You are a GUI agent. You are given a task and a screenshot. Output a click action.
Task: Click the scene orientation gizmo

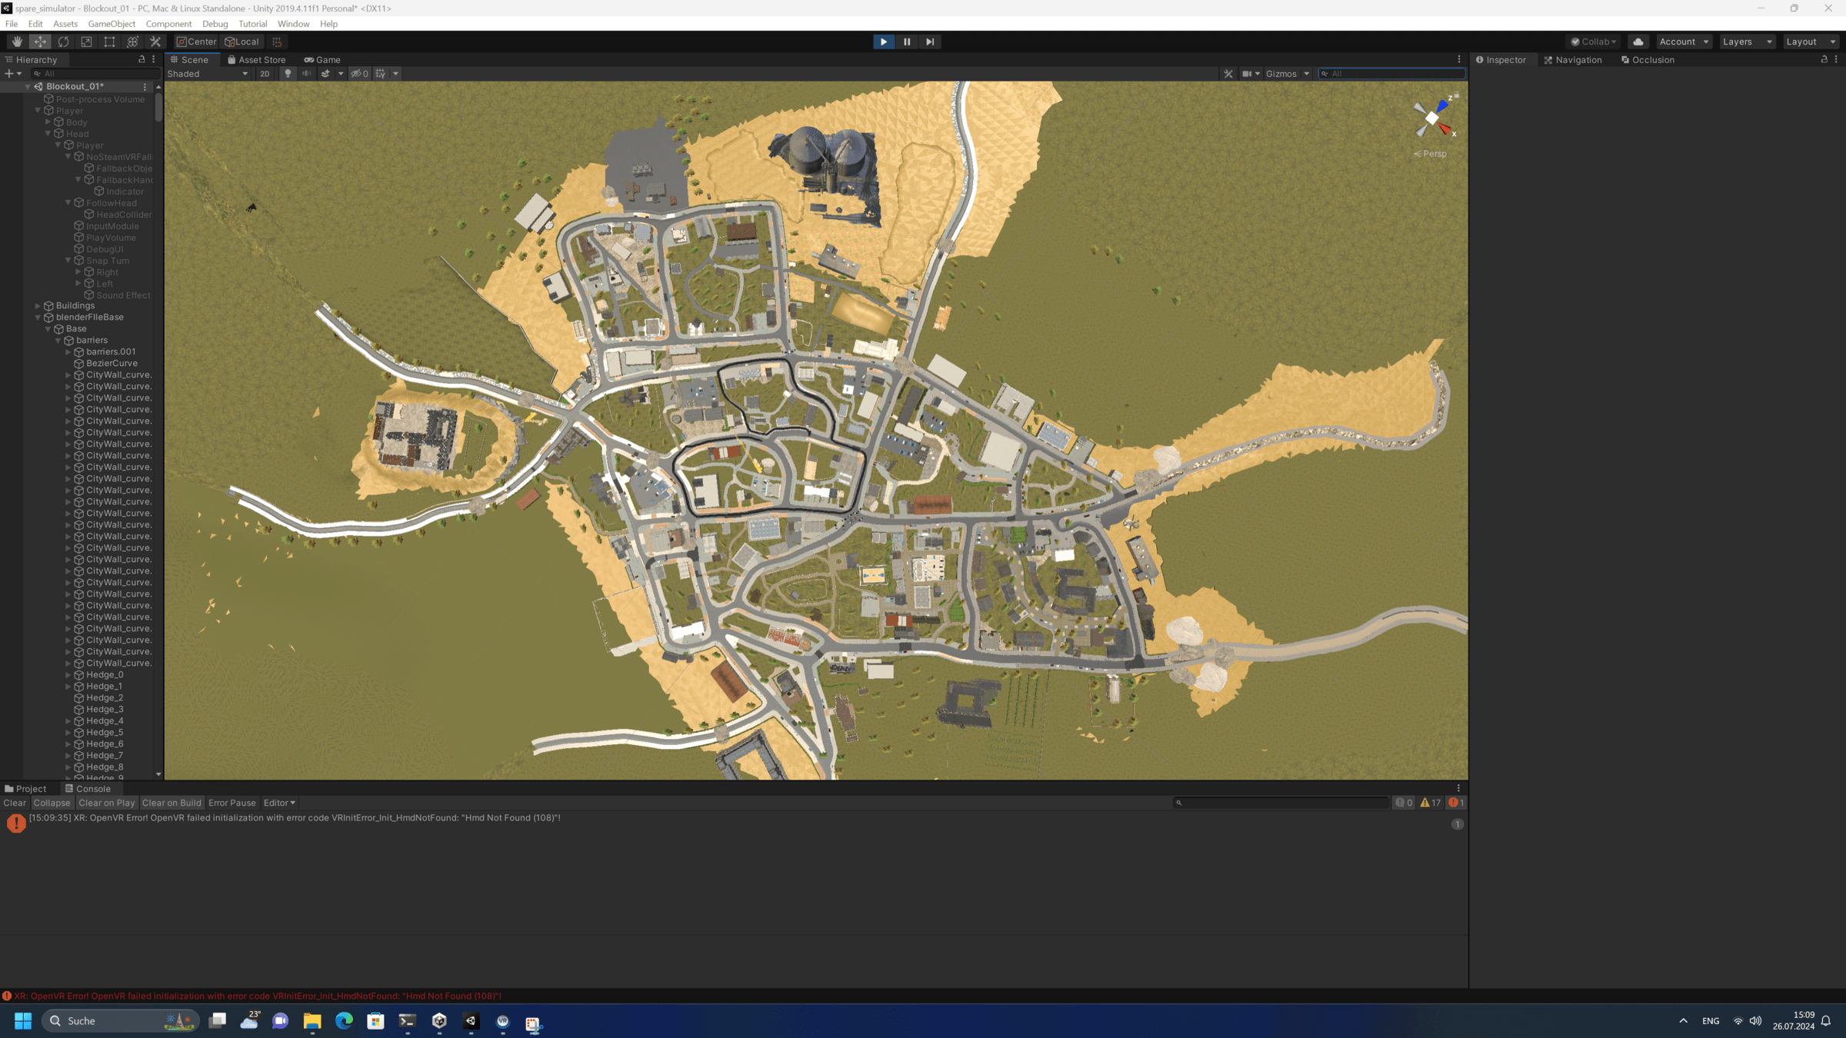(x=1432, y=118)
